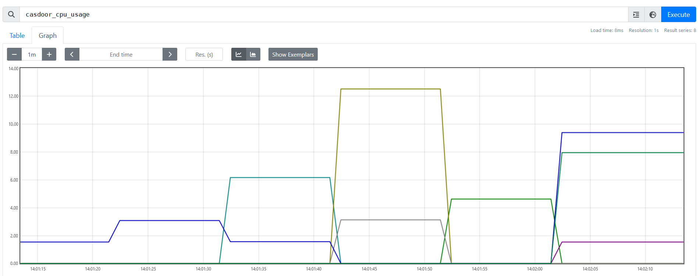Increase the time range with plus button

49,54
